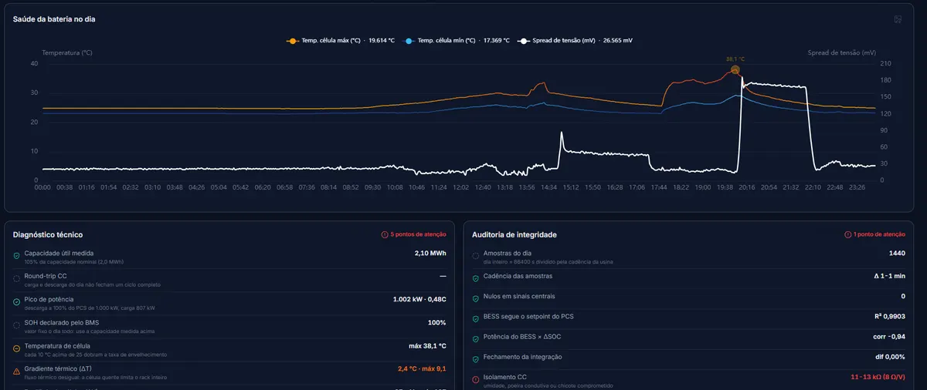Click orange warning circle beside Temperatura de célula
The width and height of the screenshot is (927, 390).
17,348
